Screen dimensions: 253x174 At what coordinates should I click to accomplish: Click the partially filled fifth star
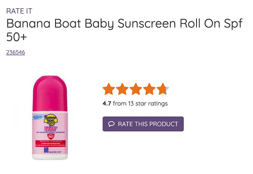pos(162,89)
